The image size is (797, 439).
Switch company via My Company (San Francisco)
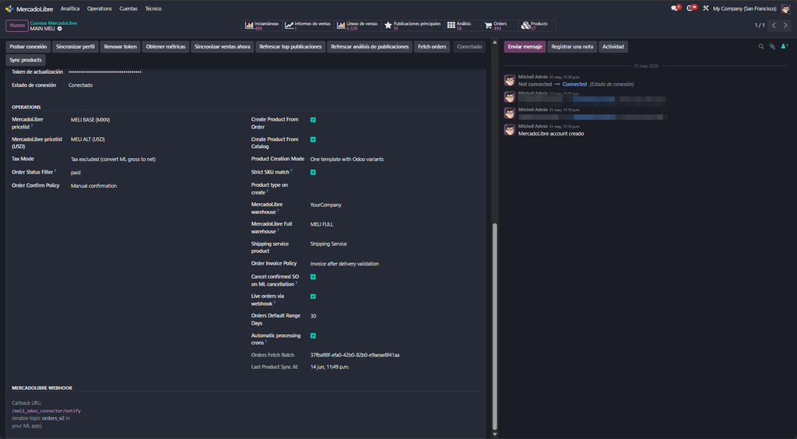click(x=744, y=9)
